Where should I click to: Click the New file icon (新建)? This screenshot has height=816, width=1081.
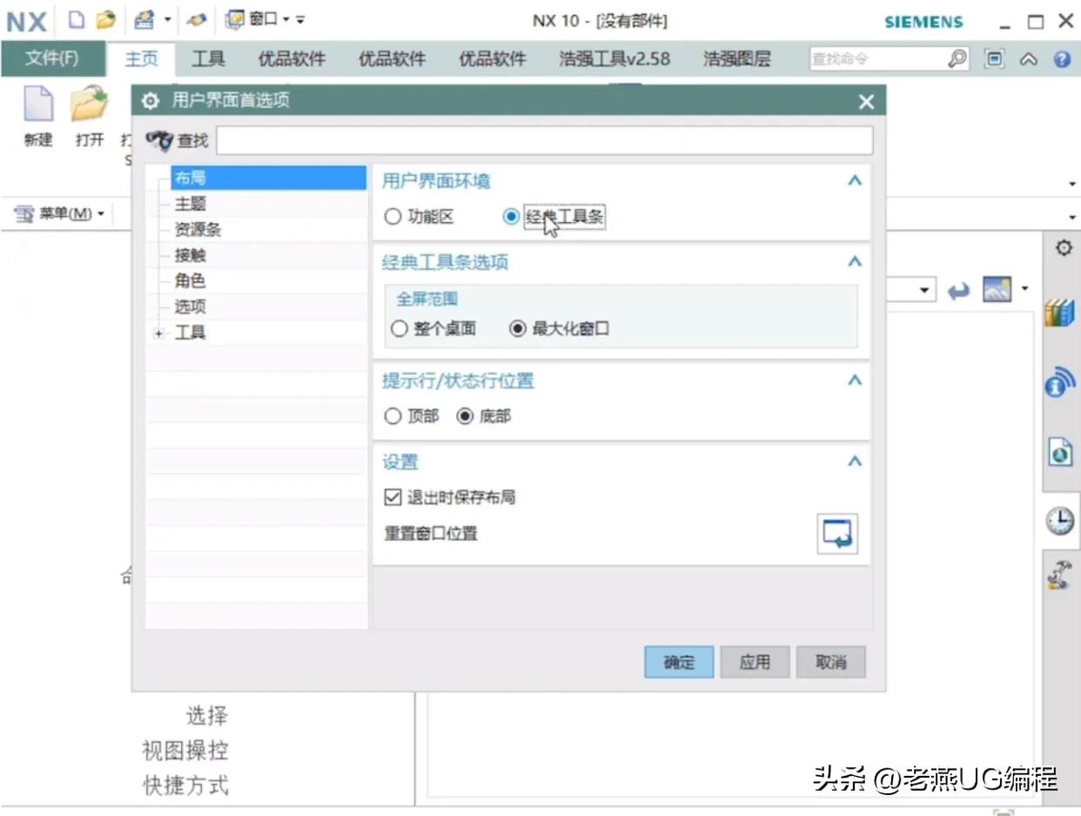[37, 106]
